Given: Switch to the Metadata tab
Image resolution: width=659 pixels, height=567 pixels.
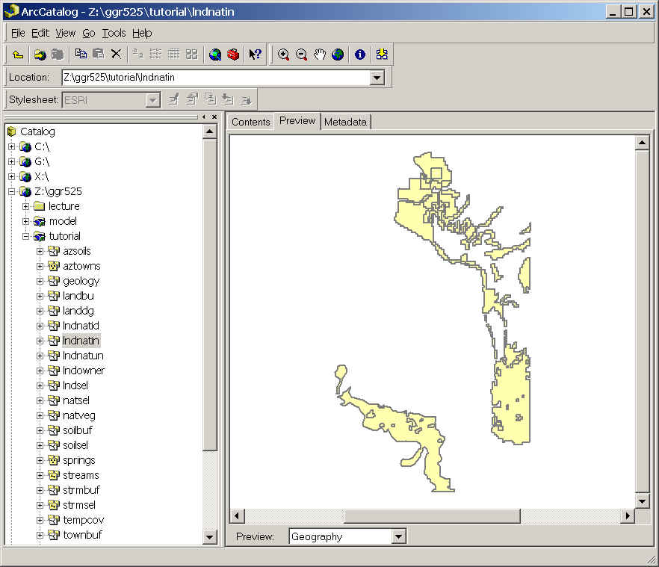Looking at the screenshot, I should tap(345, 122).
